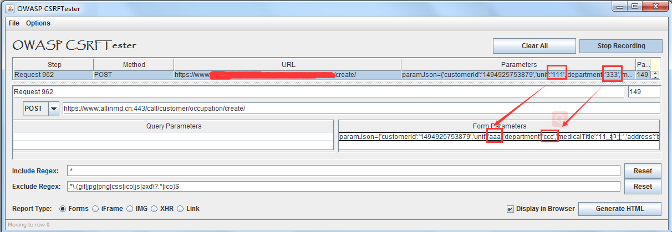The height and width of the screenshot is (232, 672).
Task: Click the request URL input field
Action: click(x=361, y=109)
